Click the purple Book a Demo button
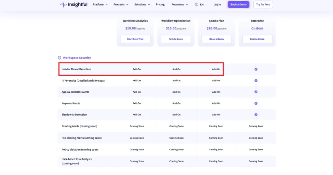The width and height of the screenshot is (333, 175). click(238, 5)
